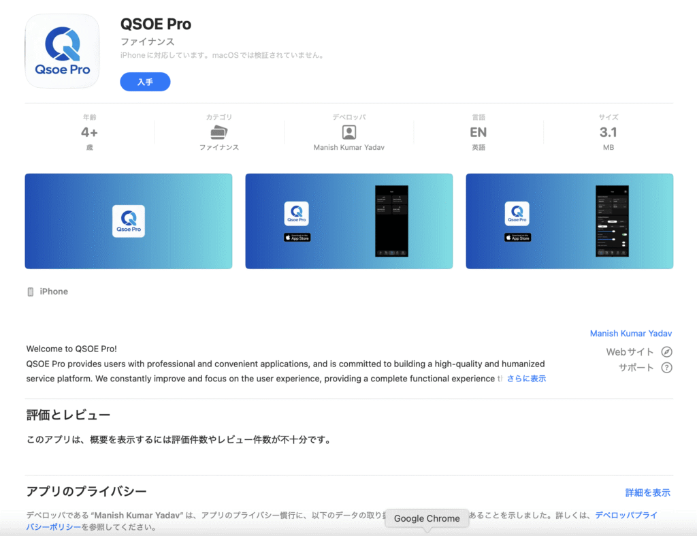Open the Webサイト compass icon
Screen dimensions: 697x536
pyautogui.click(x=666, y=352)
